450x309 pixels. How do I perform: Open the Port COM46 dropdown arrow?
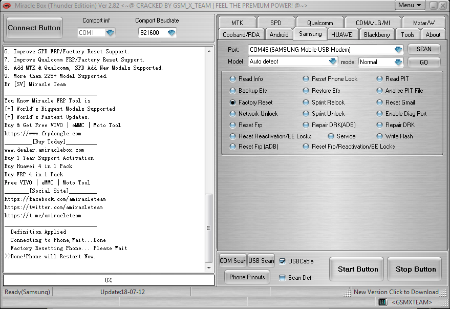pos(398,49)
